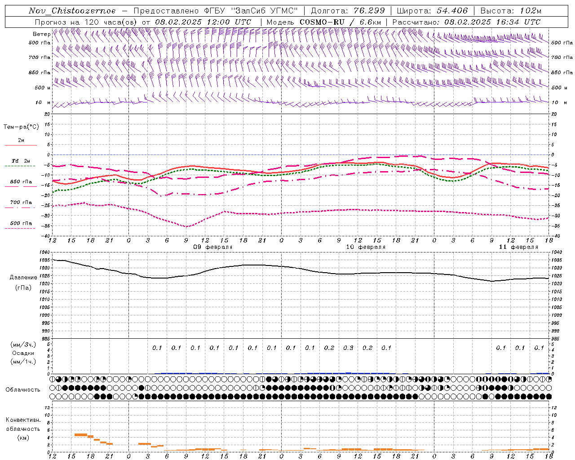Select forecast start '08.02.2025 12:00 UTC'
This screenshot has height=460, width=575.
(203, 22)
